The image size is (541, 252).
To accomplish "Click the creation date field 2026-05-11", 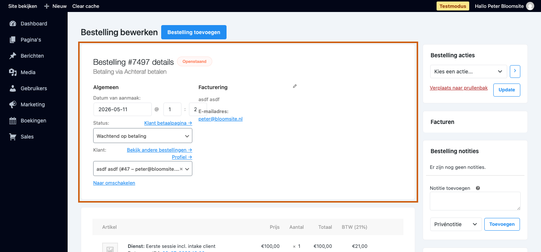I will (x=122, y=109).
